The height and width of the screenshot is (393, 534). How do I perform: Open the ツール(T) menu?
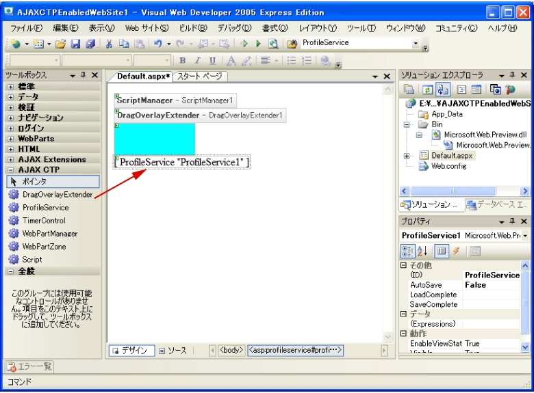click(x=361, y=28)
